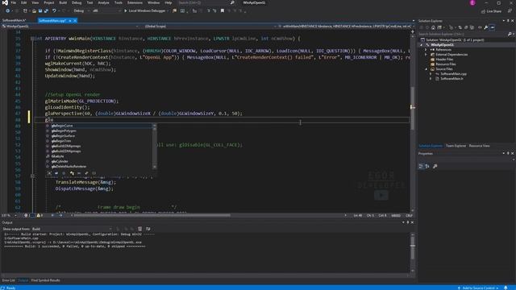Switch to the SoftwareMain.h tab

pos(14,20)
